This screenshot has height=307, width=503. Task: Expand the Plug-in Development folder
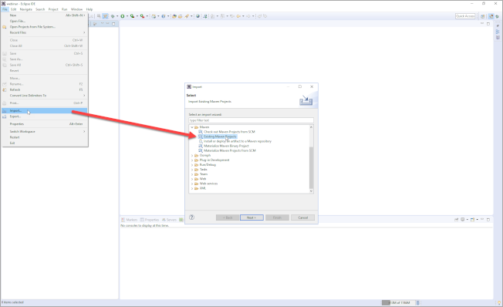[192, 160]
